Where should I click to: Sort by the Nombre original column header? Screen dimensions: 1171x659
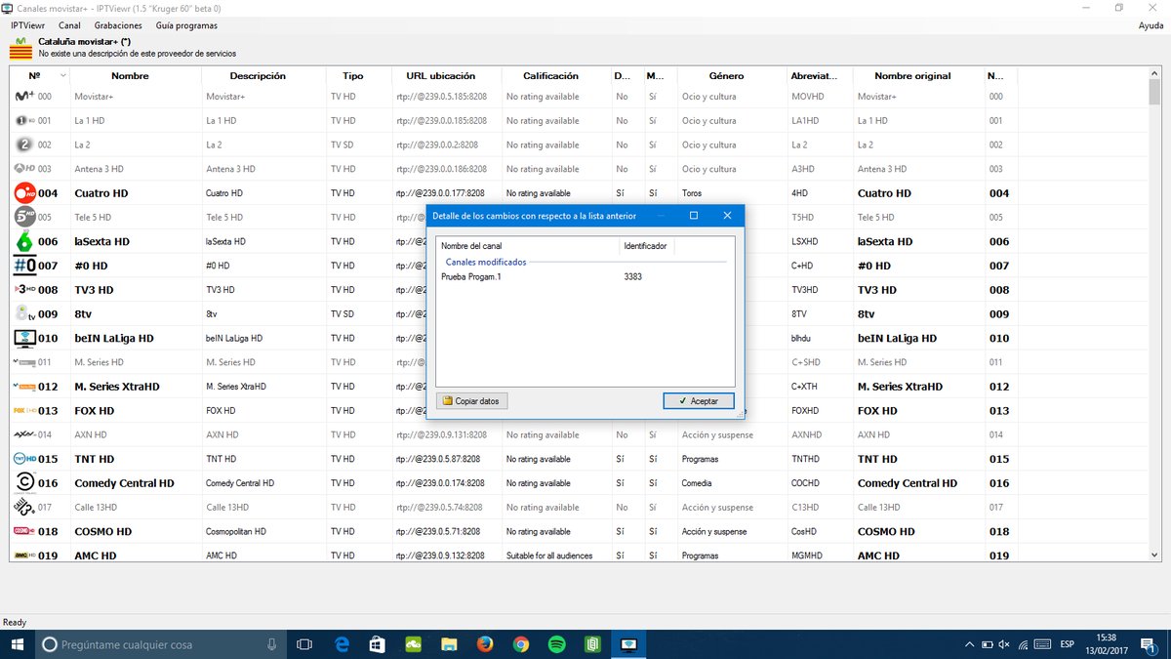[x=912, y=75]
